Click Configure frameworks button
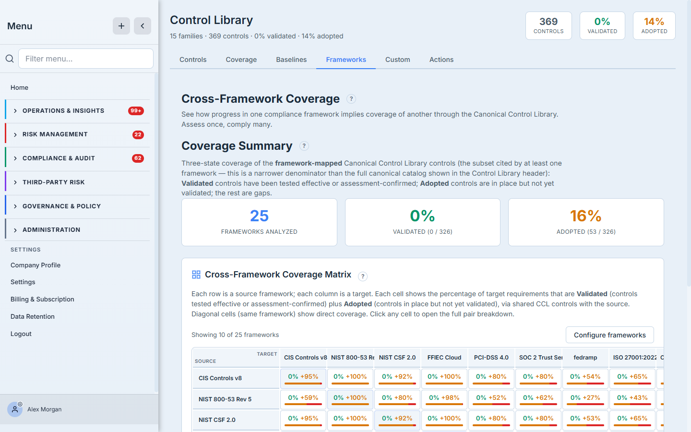The height and width of the screenshot is (432, 691). tap(610, 335)
